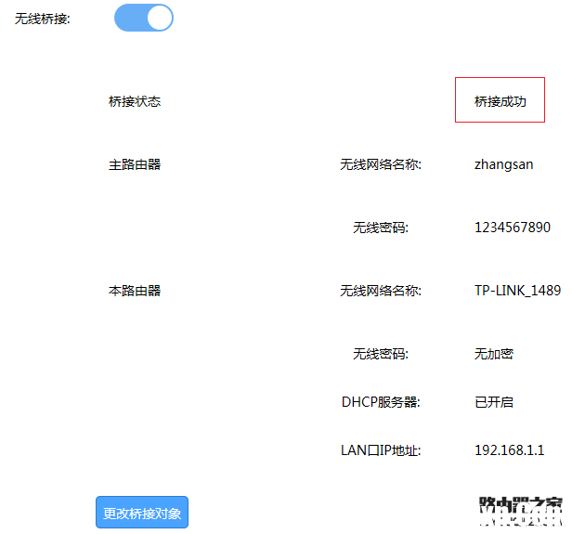572x534 pixels.
Task: Click the 无线桥接 label text
Action: pos(43,19)
